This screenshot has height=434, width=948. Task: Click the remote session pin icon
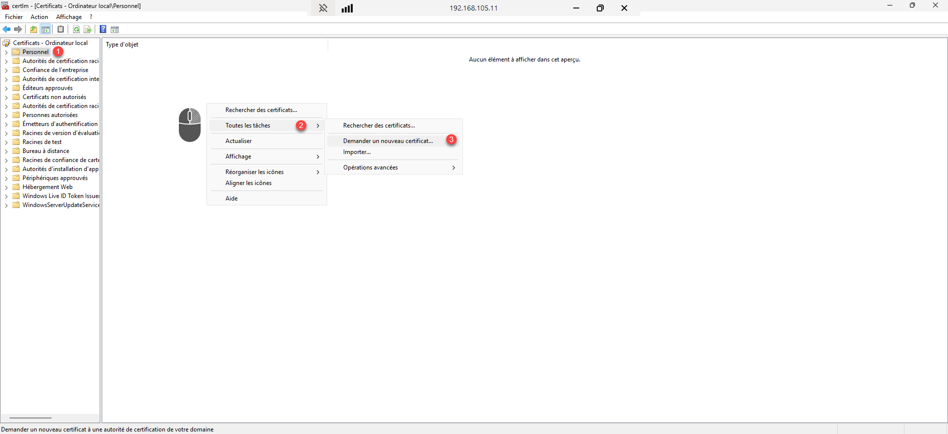click(x=323, y=8)
